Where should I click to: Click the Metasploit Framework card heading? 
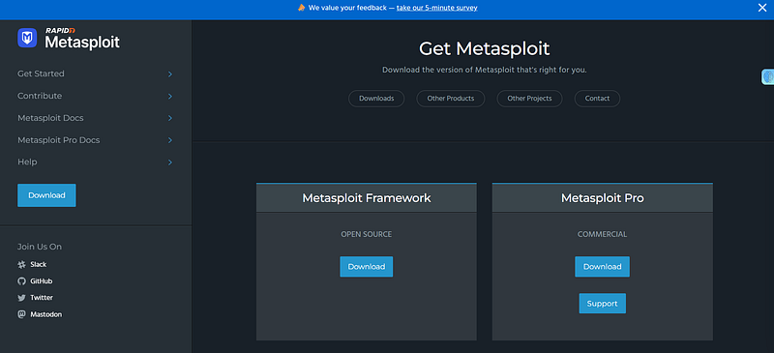tap(367, 198)
